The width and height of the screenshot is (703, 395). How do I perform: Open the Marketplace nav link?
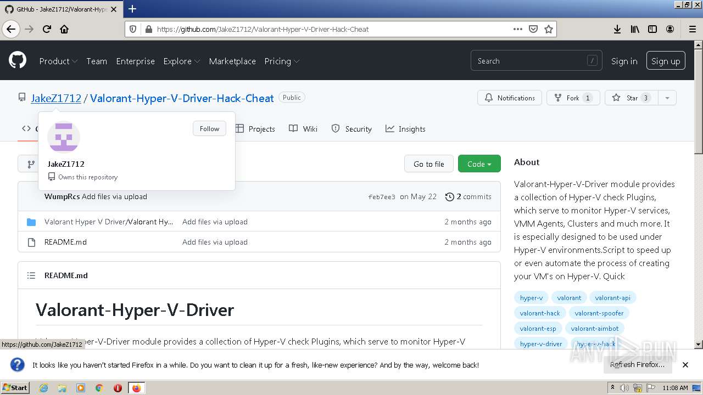pyautogui.click(x=232, y=61)
